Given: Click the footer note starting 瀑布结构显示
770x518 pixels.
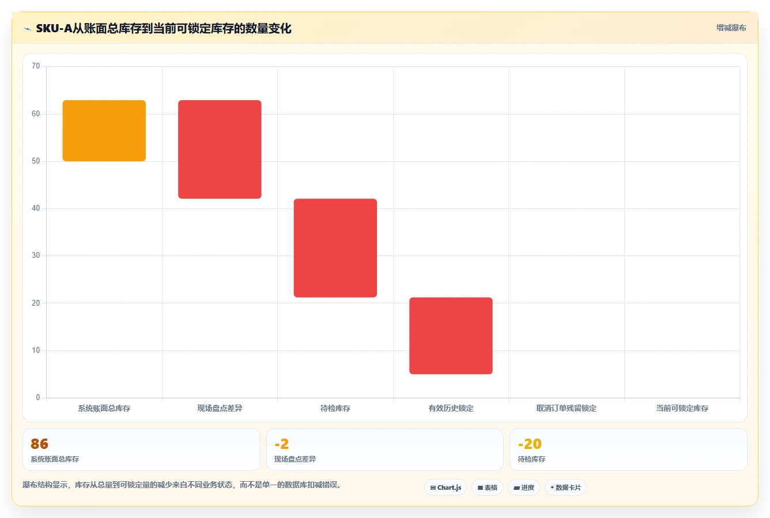Looking at the screenshot, I should pos(183,485).
